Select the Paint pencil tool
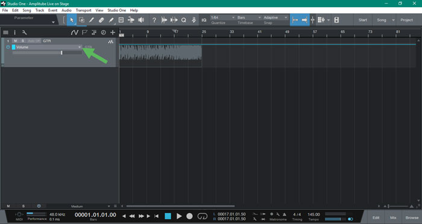The width and height of the screenshot is (422, 224). tap(111, 20)
